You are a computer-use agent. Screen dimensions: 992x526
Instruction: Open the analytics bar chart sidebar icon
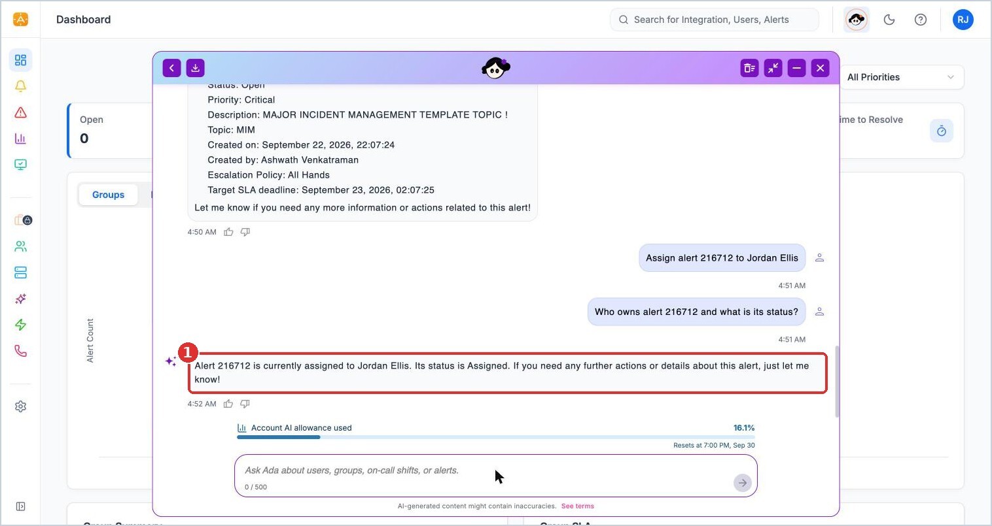click(20, 139)
